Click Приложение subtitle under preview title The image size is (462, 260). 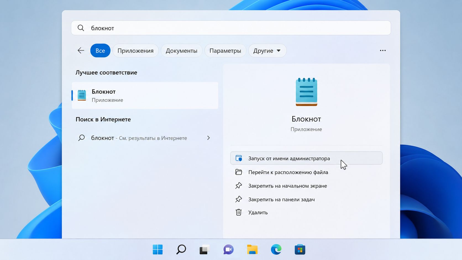(306, 129)
